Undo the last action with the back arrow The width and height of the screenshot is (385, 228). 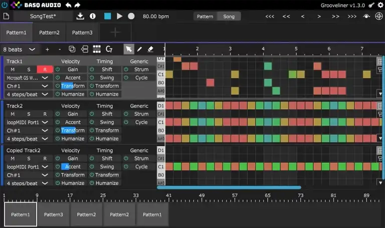(x=68, y=5)
